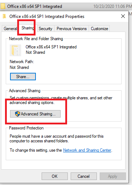This screenshot has height=185, width=132.
Task: Go to the Previous Versions tab
Action: (71, 29)
